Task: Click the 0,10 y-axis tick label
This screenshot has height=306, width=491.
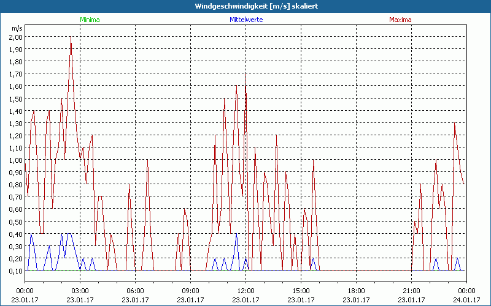Action: coord(16,271)
